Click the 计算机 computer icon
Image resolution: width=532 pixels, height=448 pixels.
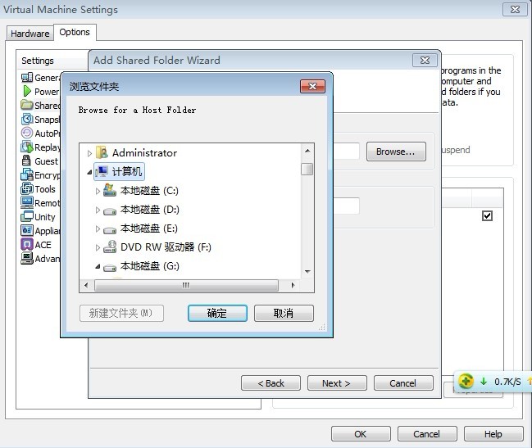102,171
